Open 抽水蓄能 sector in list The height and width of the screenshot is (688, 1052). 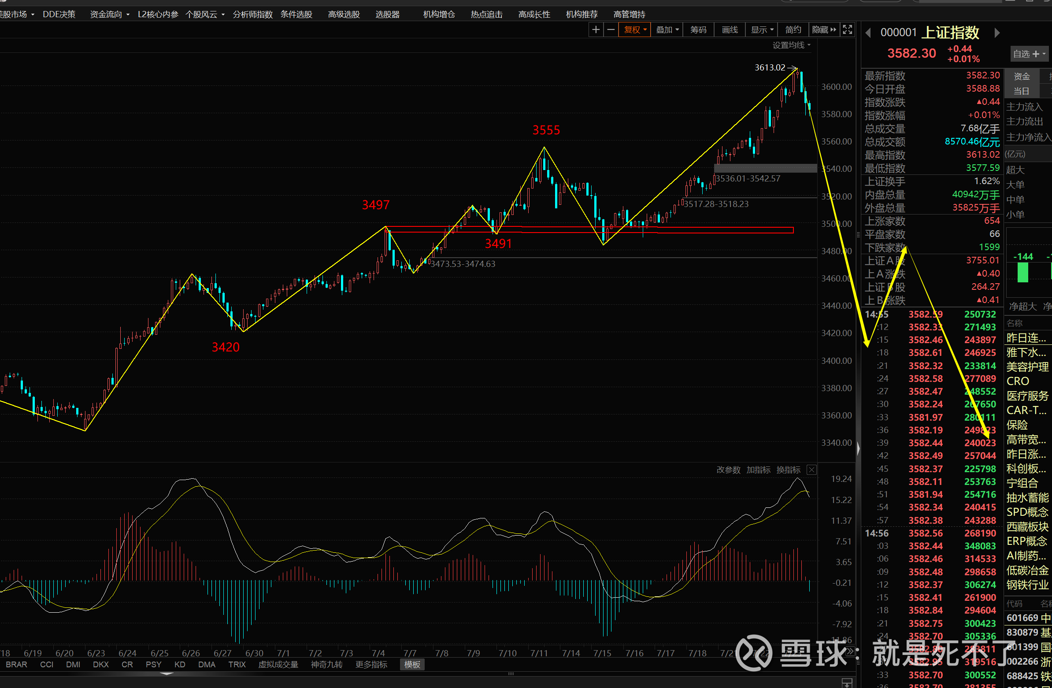point(1027,498)
